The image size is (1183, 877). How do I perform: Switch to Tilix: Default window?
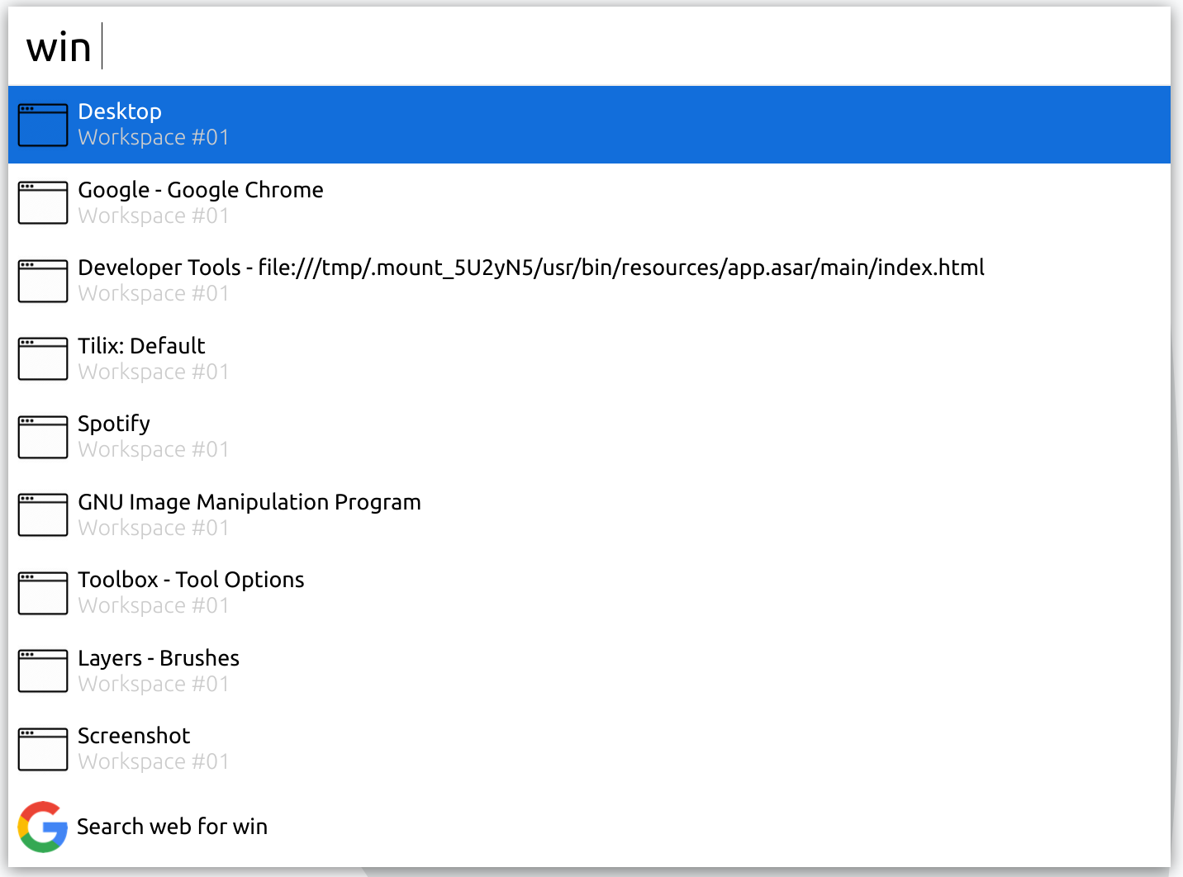pos(589,358)
